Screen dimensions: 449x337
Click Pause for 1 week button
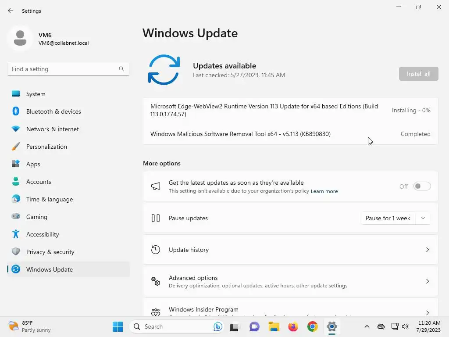[388, 218]
